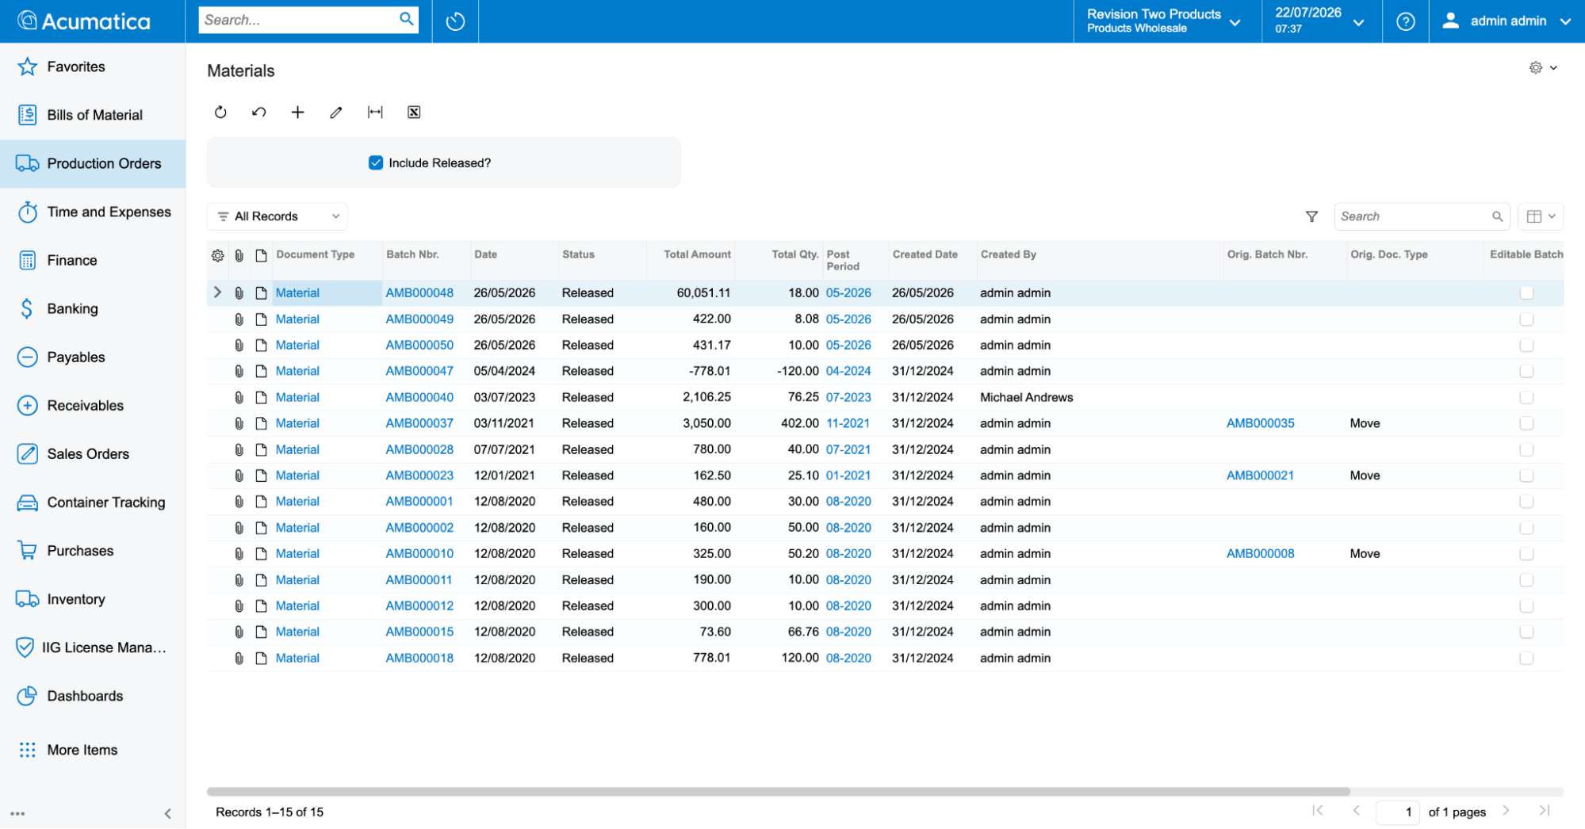
Task: Export the grid to Excel
Action: pos(414,113)
